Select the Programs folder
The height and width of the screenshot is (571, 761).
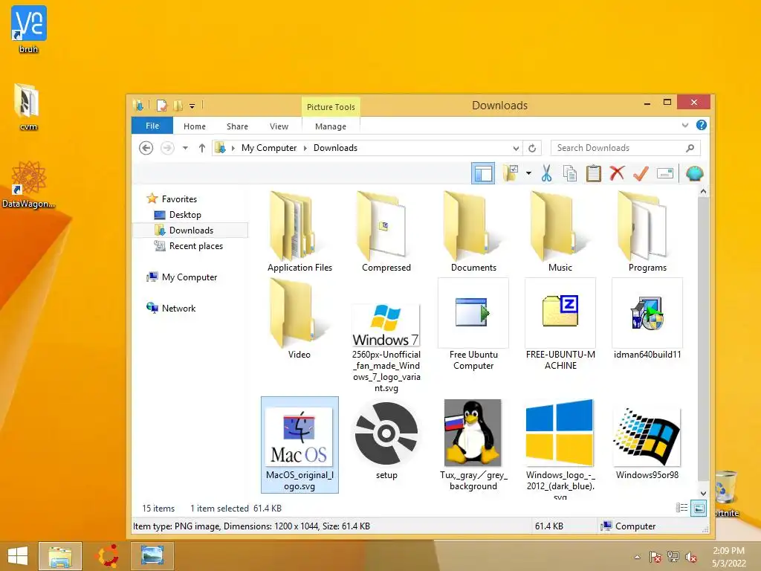[x=647, y=232]
